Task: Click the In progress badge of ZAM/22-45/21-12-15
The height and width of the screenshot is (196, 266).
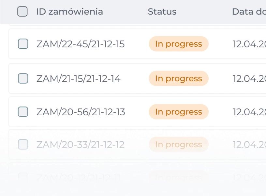Action: tap(178, 44)
